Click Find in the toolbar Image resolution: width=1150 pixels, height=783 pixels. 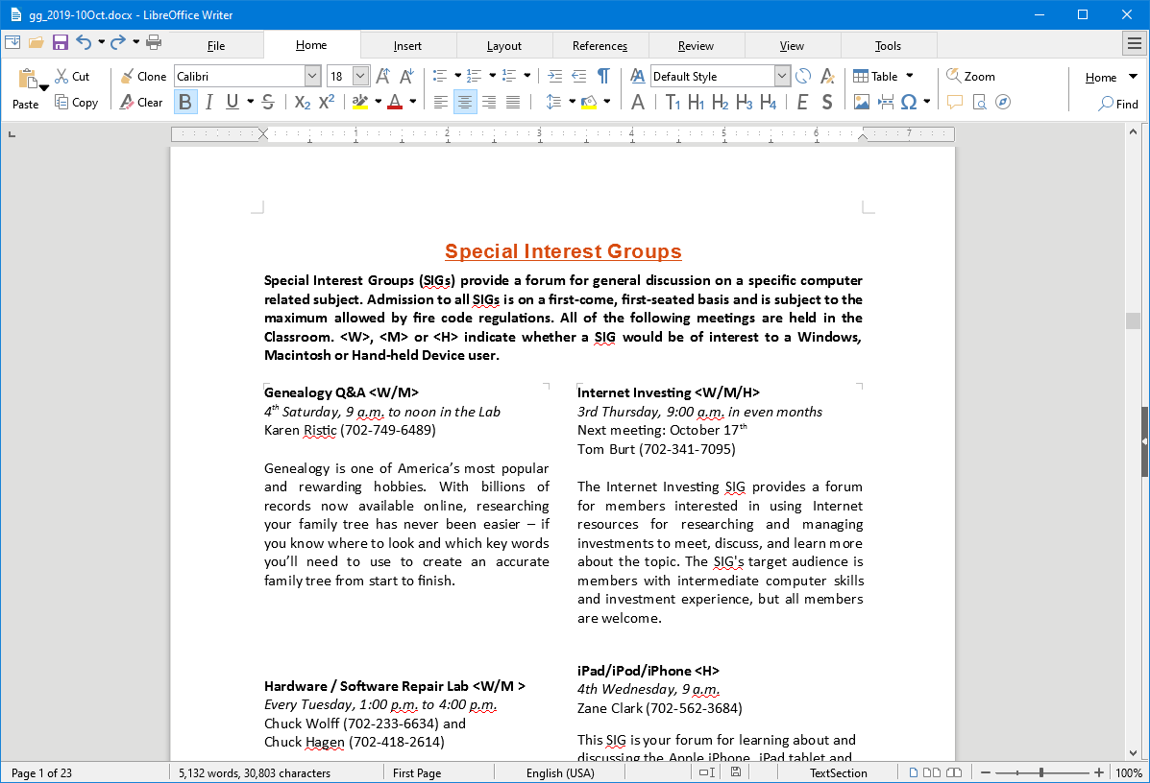[1118, 104]
